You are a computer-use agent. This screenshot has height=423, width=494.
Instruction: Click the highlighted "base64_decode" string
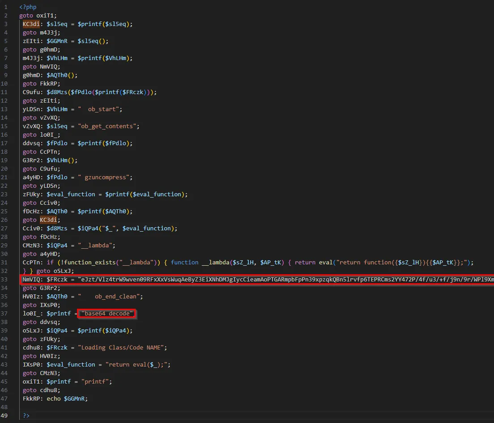107,314
